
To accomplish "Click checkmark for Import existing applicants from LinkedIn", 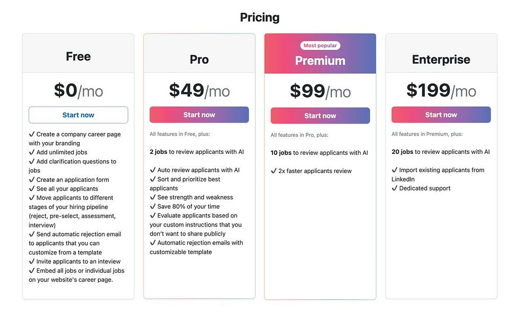I will pyautogui.click(x=395, y=170).
